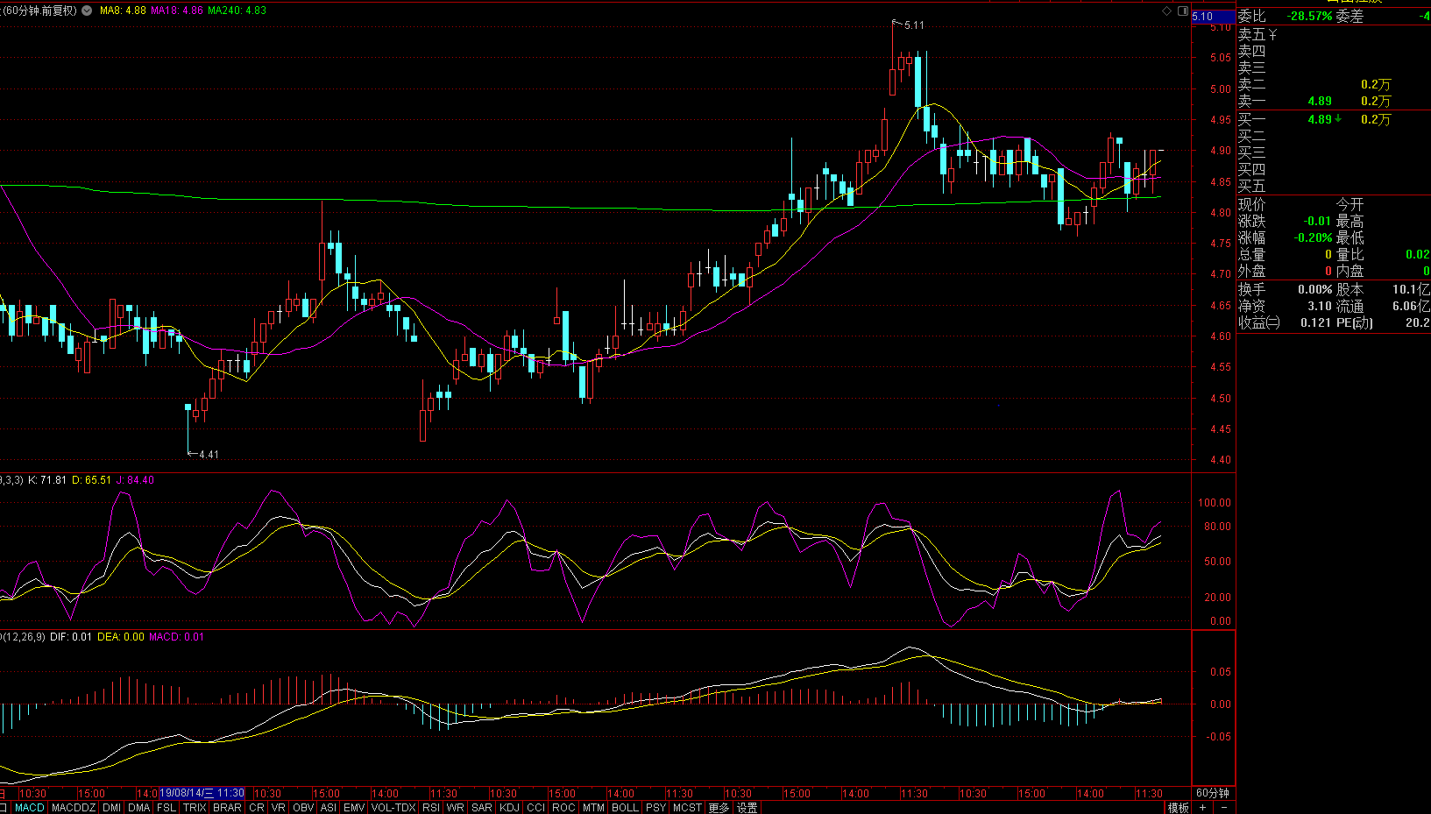The width and height of the screenshot is (1431, 814).
Task: Switch to the PSY indicator tab
Action: (x=655, y=808)
